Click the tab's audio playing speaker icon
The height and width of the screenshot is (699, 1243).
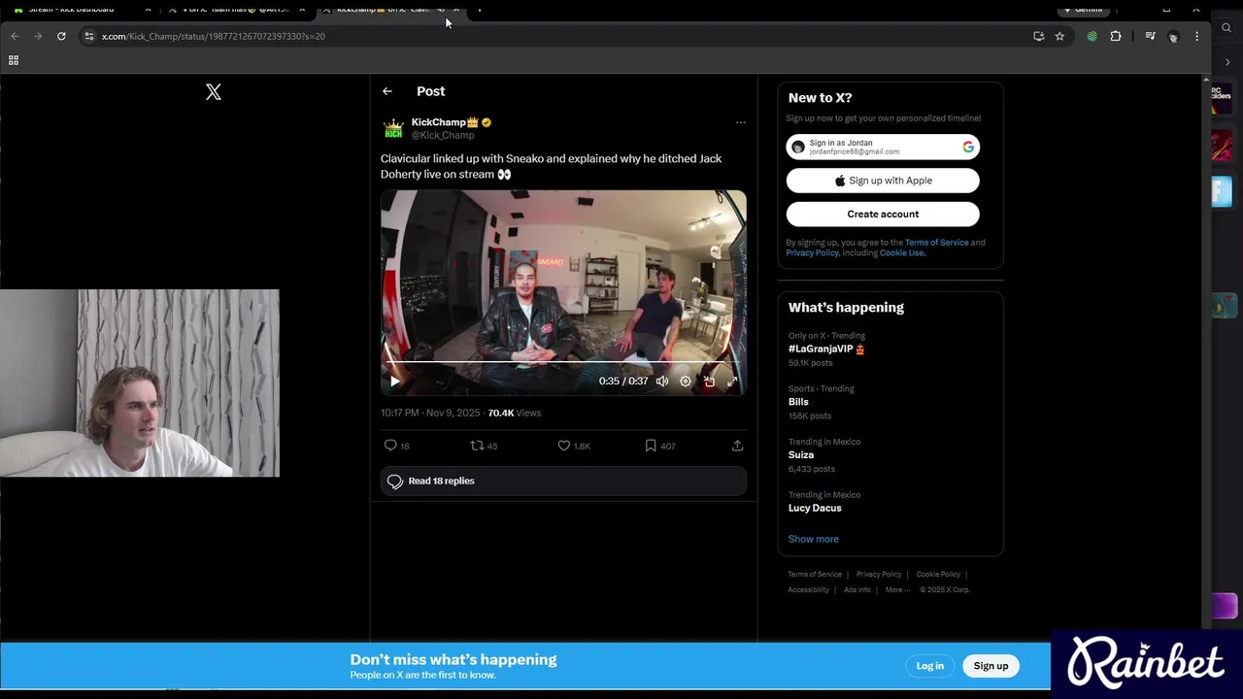coord(441,10)
